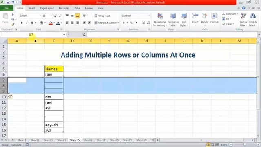Click the Save icon in quick access toolbar
Viewport: 261px width, 147px height.
tap(8, 2)
